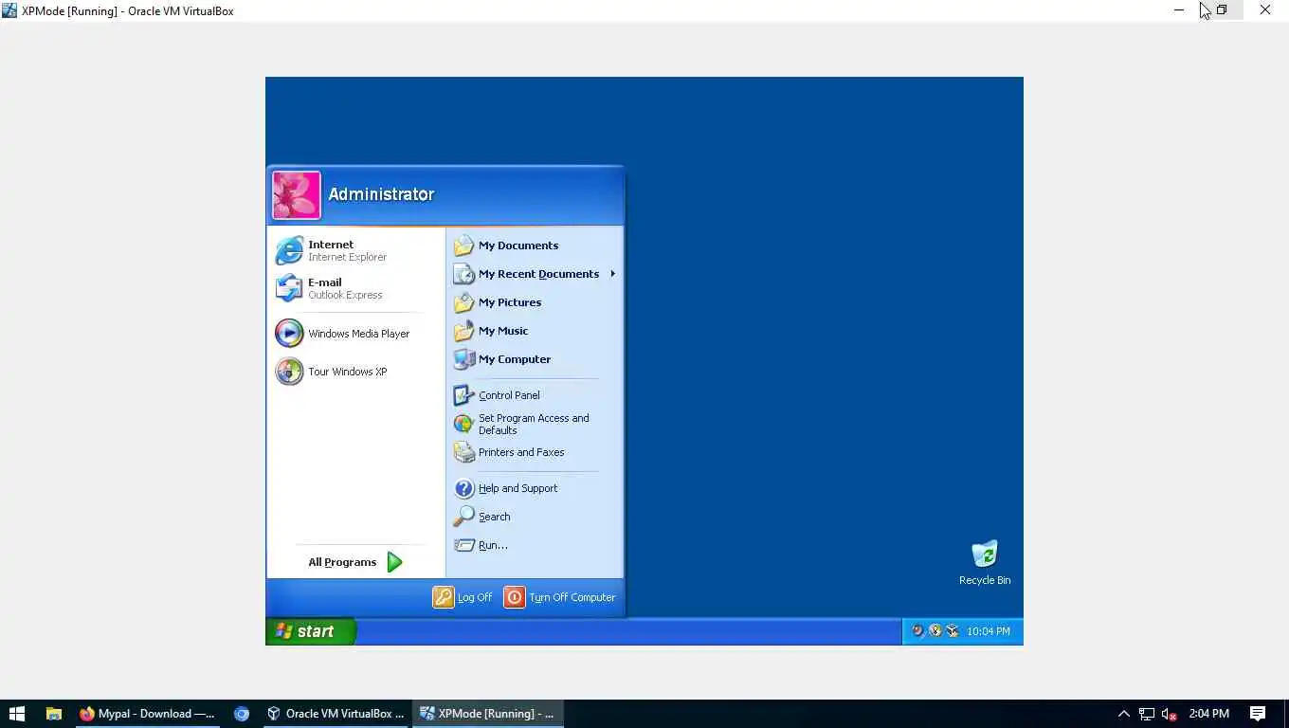Open the My Music folder

(x=536, y=331)
